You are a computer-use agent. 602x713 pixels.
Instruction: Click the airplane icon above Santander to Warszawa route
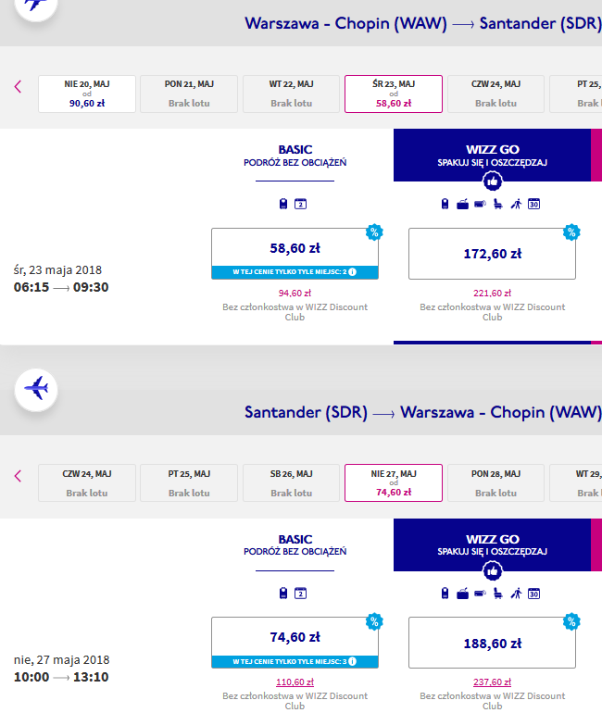(36, 390)
